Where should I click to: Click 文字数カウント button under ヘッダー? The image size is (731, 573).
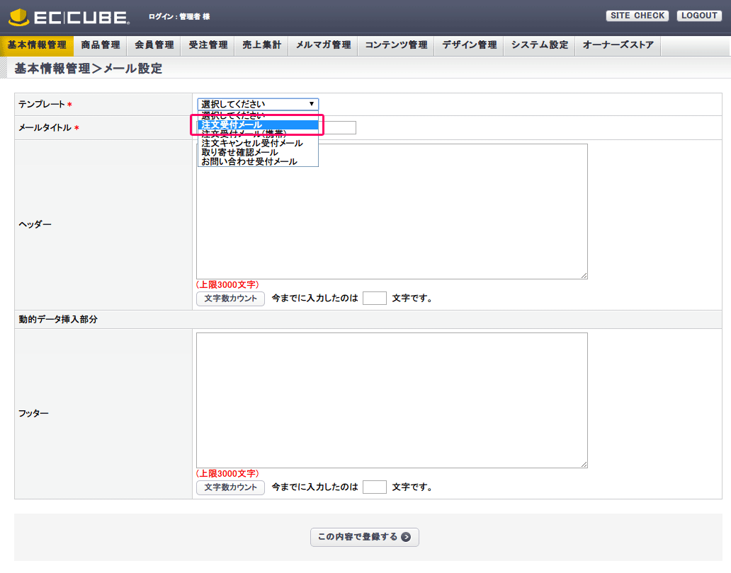click(230, 299)
